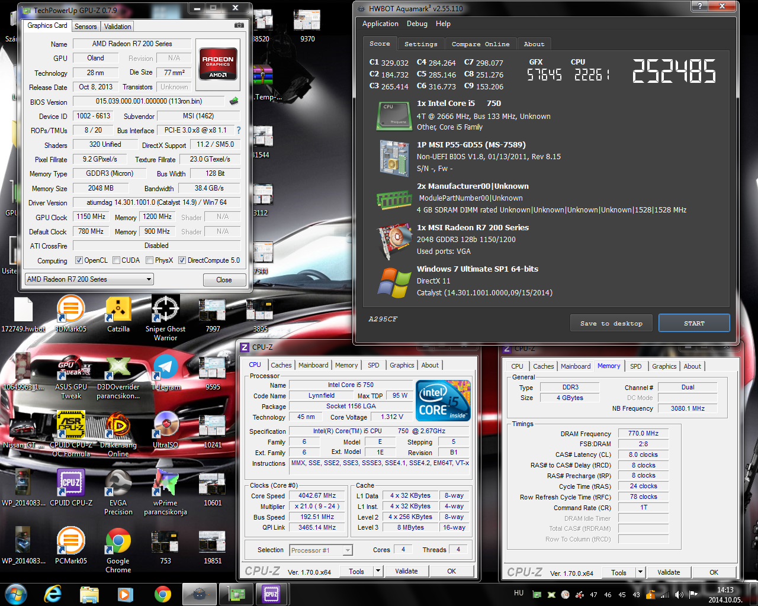This screenshot has width=758, height=606.
Task: Toggle the OpenCL checkbox
Action: tap(79, 260)
